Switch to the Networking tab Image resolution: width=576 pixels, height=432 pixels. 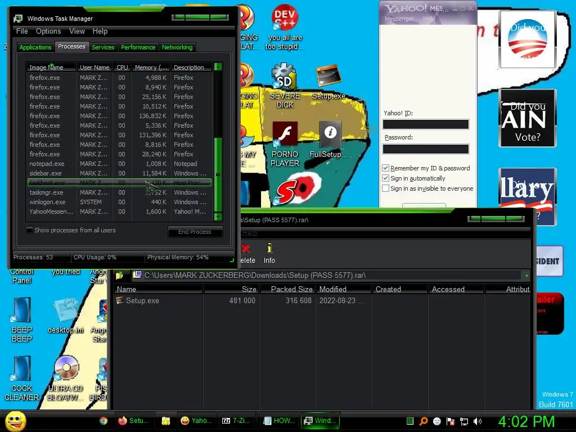(x=177, y=47)
